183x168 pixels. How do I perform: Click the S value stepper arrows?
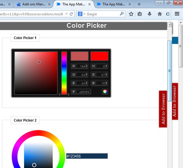tap(106, 75)
